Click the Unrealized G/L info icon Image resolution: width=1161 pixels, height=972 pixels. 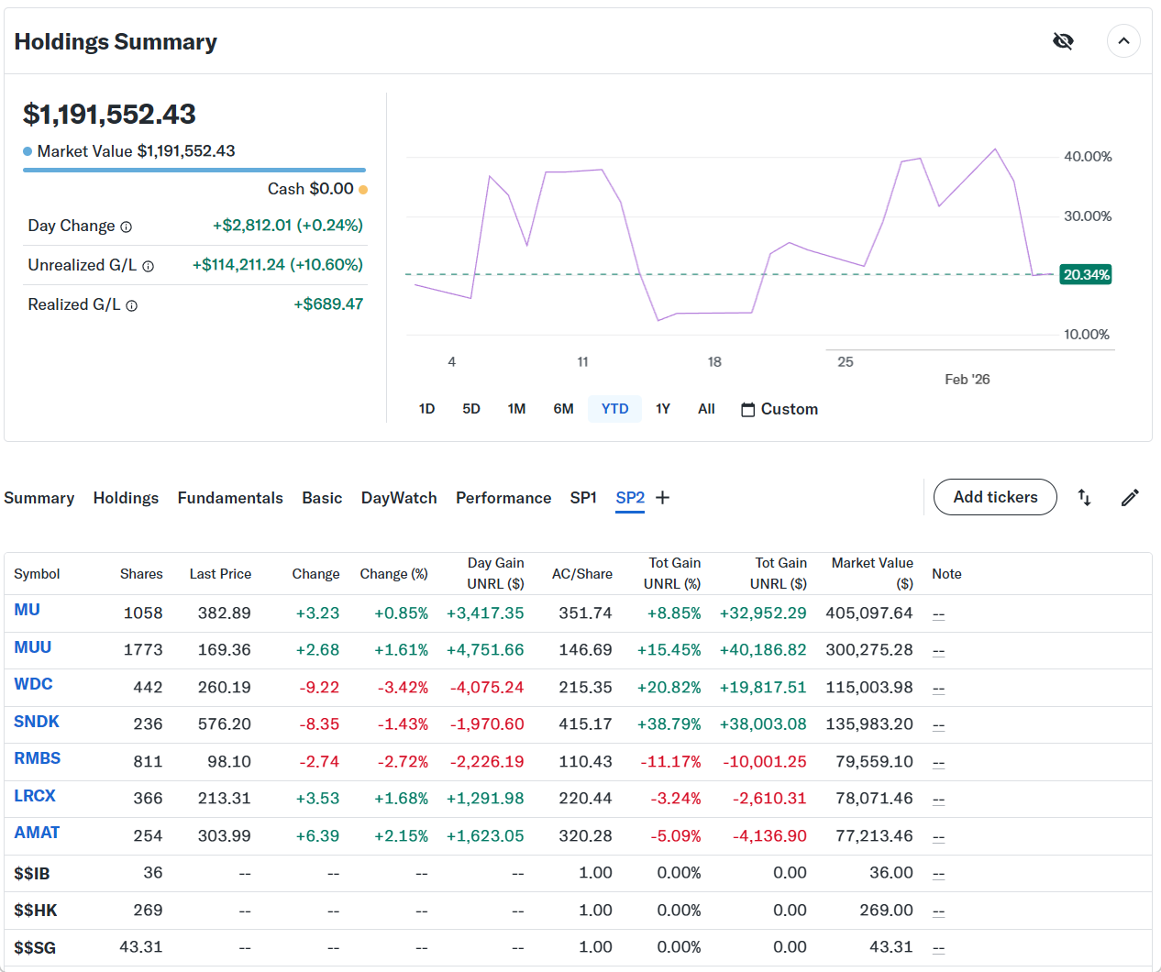tap(148, 266)
